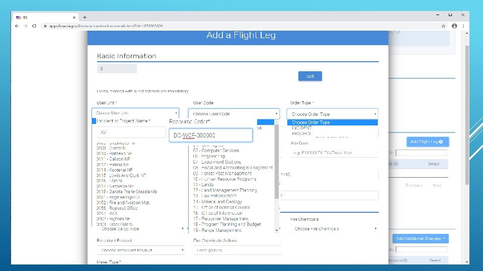The height and width of the screenshot is (271, 483).
Task: Click search box under Add Additional Charges
Action: pos(421,249)
